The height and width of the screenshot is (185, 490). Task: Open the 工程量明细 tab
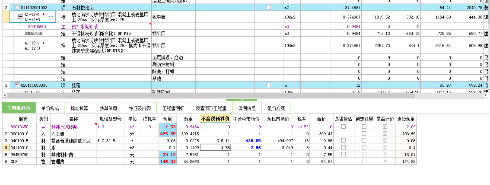tap(173, 108)
